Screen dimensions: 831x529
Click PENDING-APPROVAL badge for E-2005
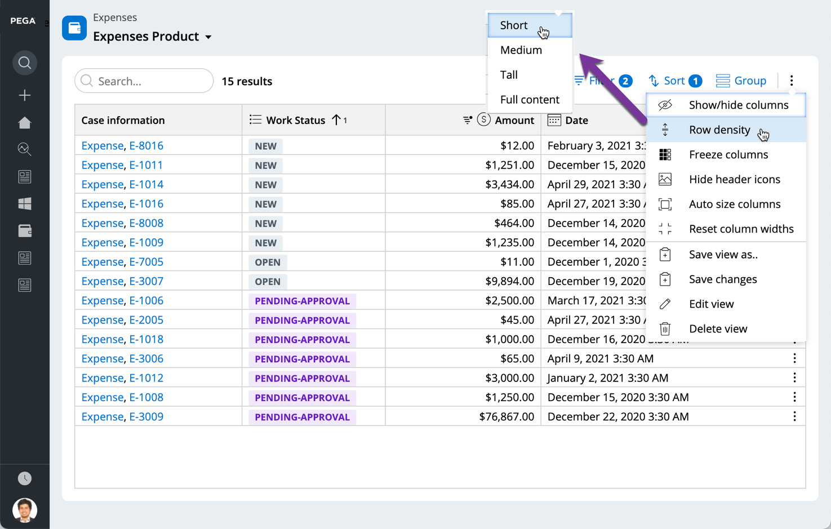pyautogui.click(x=303, y=320)
